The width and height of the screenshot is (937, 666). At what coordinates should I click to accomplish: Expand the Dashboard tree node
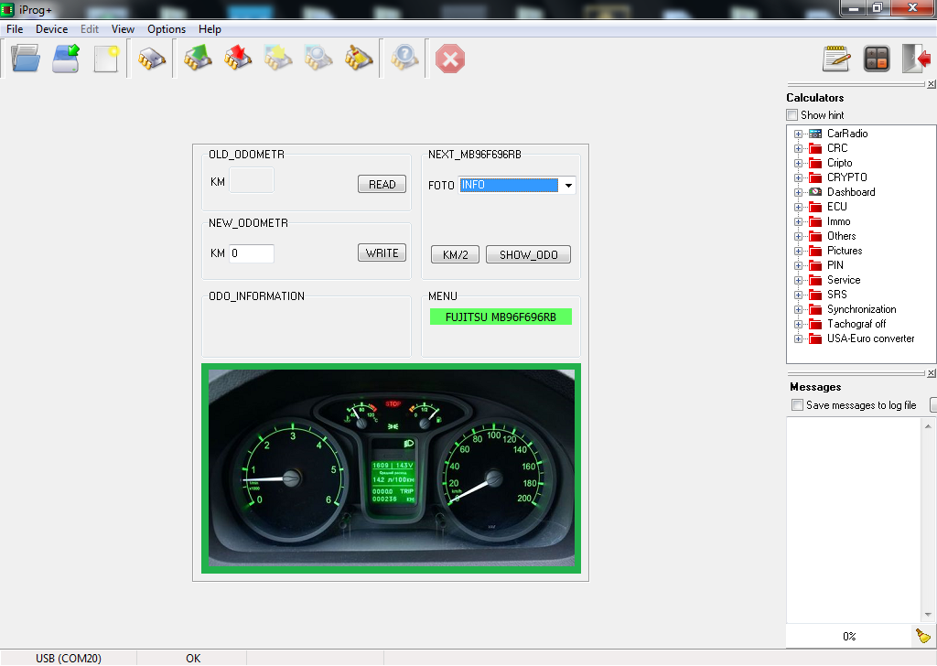tap(798, 192)
